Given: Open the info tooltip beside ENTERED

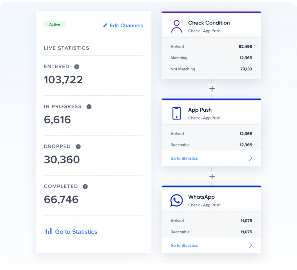Looking at the screenshot, I should pos(76,67).
